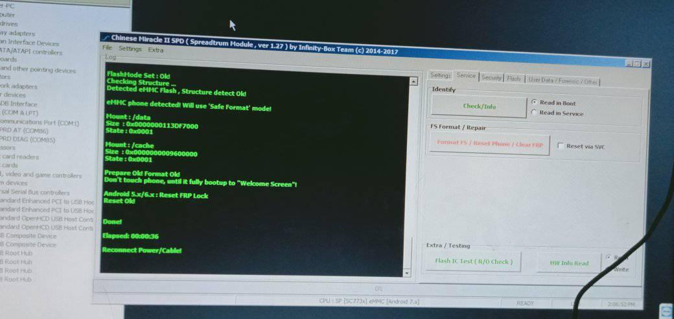Click the READY status bar field

(x=525, y=303)
